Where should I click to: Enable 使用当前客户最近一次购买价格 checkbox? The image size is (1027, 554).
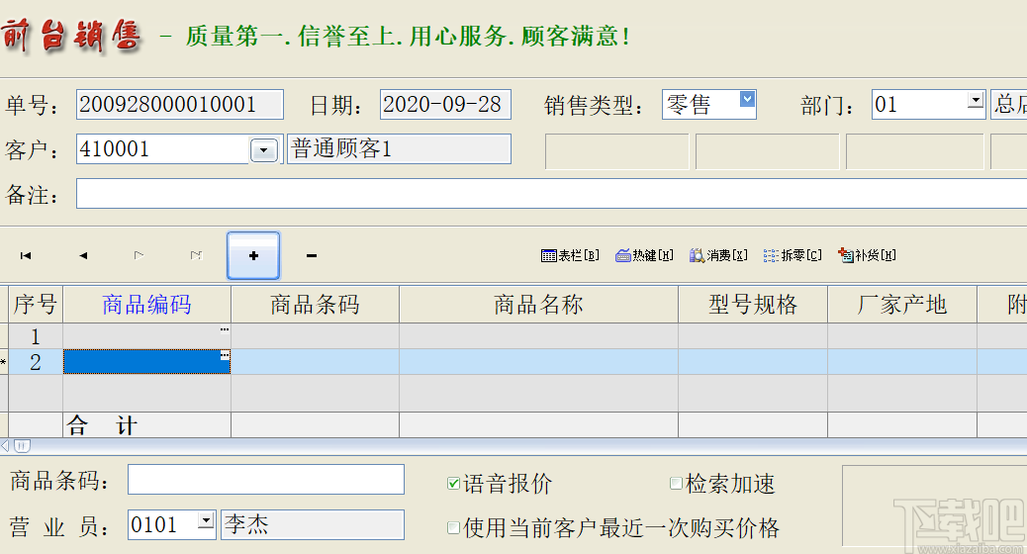coord(453,528)
